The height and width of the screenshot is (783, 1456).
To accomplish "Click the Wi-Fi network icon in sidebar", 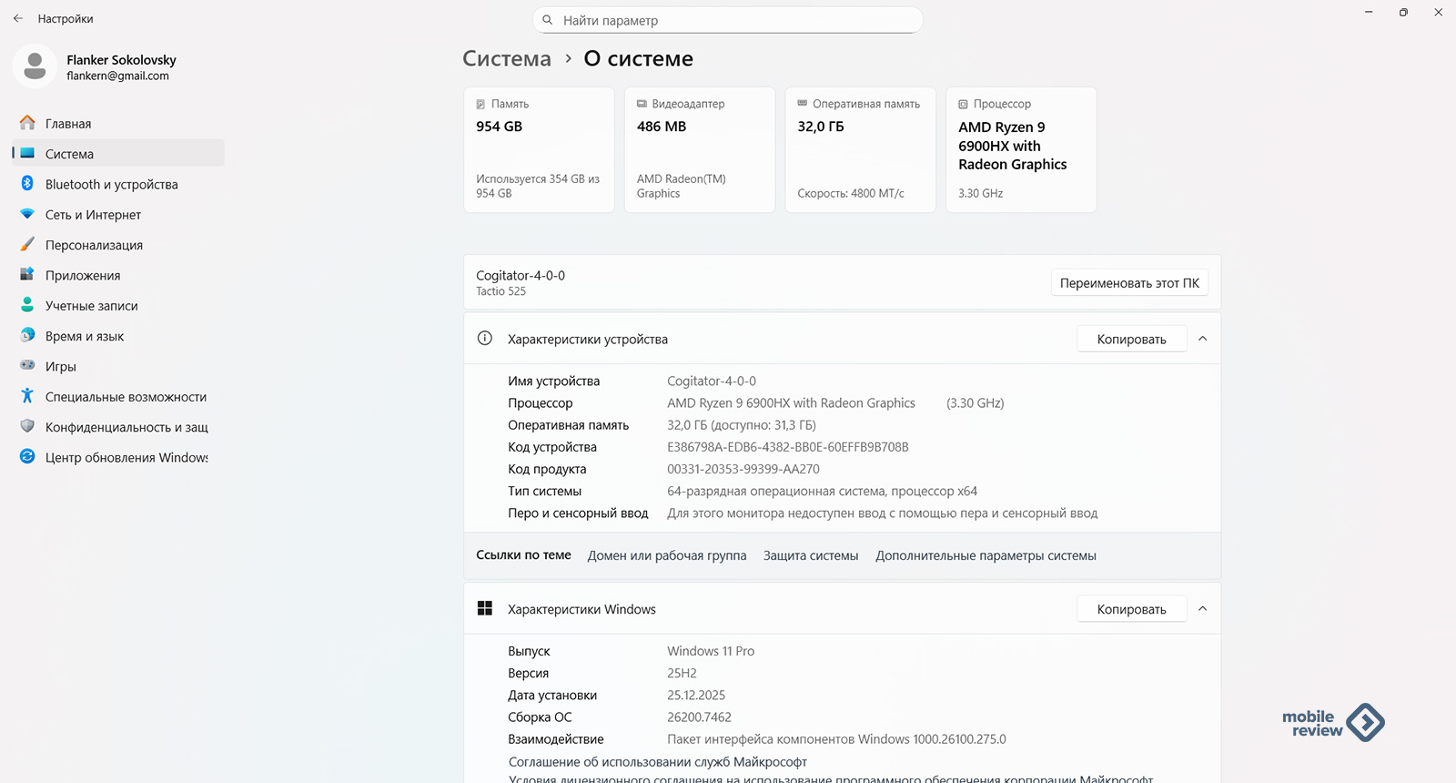I will click(27, 215).
